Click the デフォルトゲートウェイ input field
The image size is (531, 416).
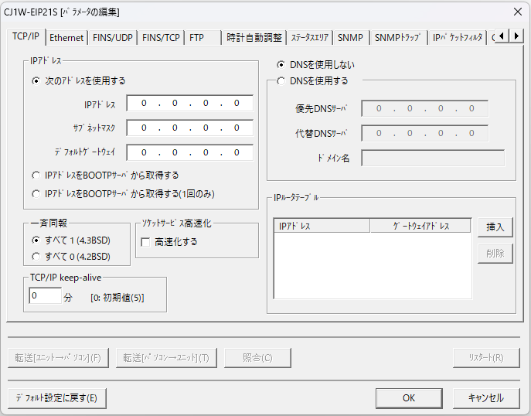point(190,153)
